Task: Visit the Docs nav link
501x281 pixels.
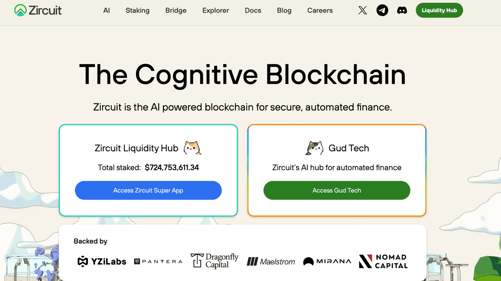Action: coord(253,10)
